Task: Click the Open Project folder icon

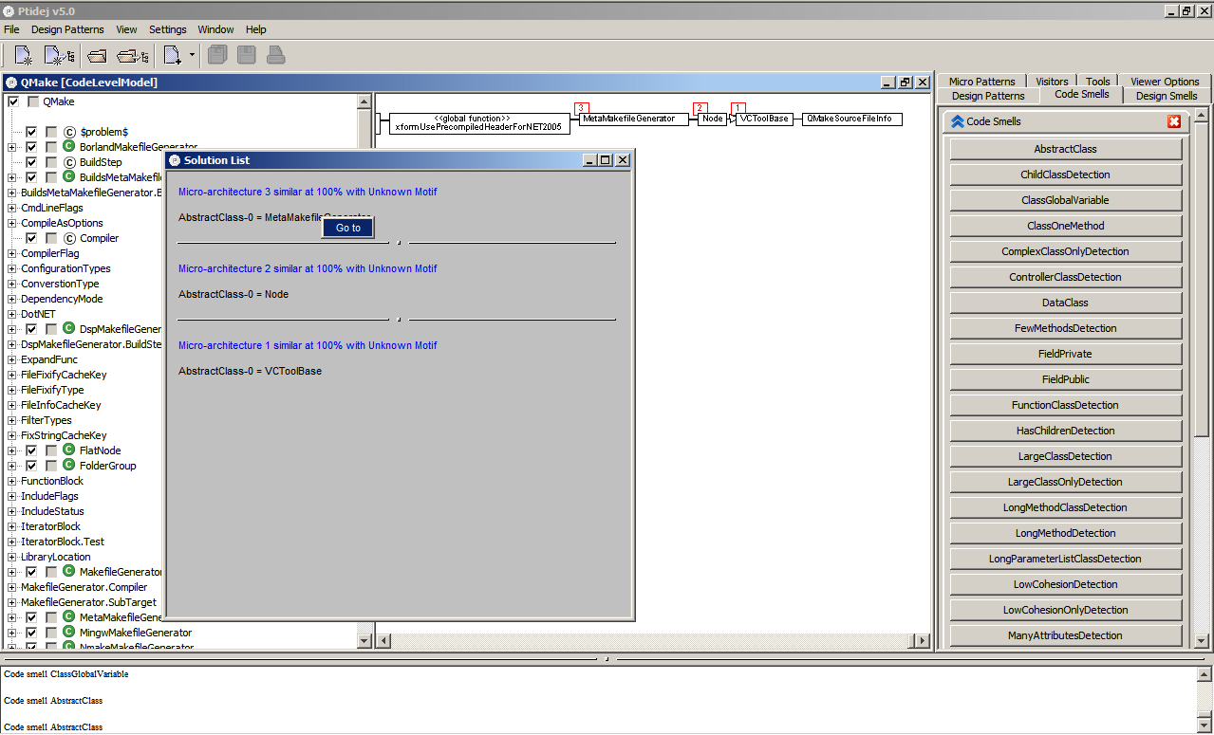Action: point(96,54)
